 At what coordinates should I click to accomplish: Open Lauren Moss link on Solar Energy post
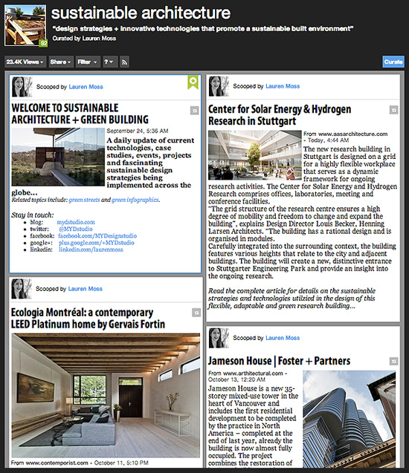pos(283,86)
